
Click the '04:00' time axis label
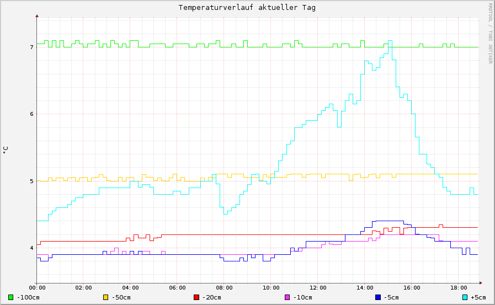coord(130,288)
